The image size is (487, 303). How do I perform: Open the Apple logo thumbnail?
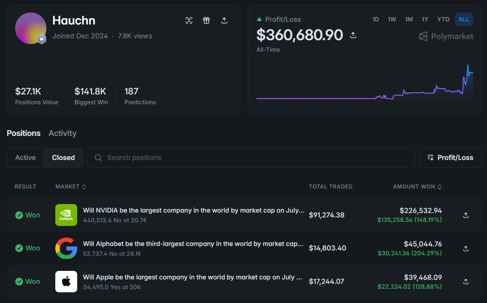point(66,282)
